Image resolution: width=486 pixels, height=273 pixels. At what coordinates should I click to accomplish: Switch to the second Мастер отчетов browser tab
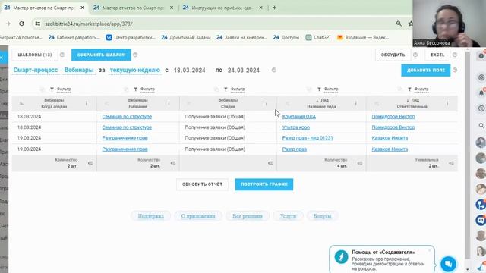coord(133,8)
